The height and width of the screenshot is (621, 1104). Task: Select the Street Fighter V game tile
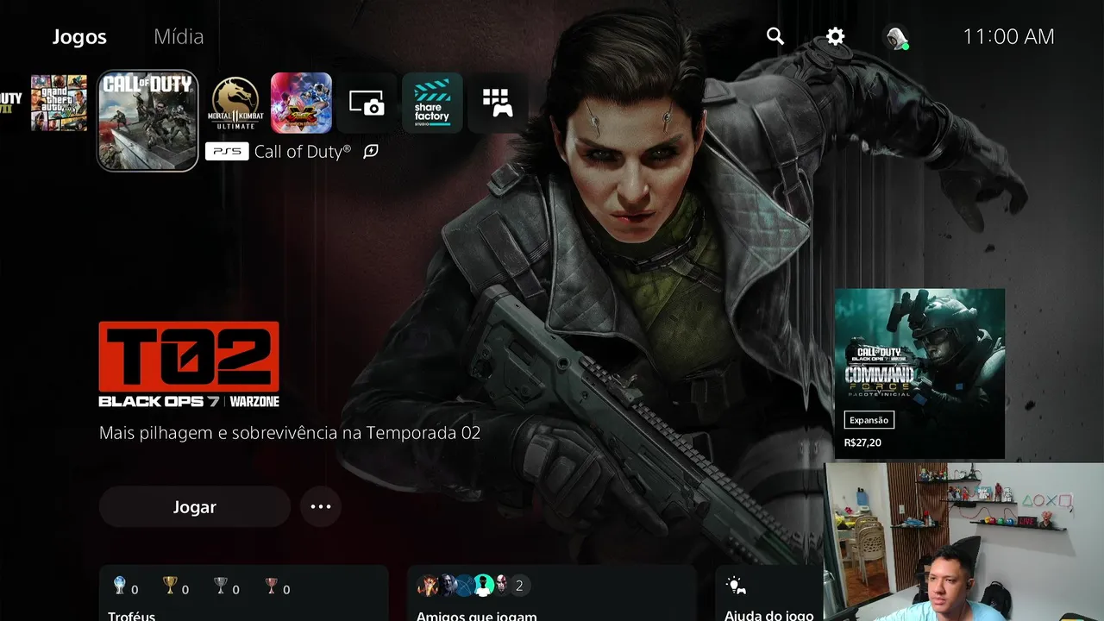301,103
